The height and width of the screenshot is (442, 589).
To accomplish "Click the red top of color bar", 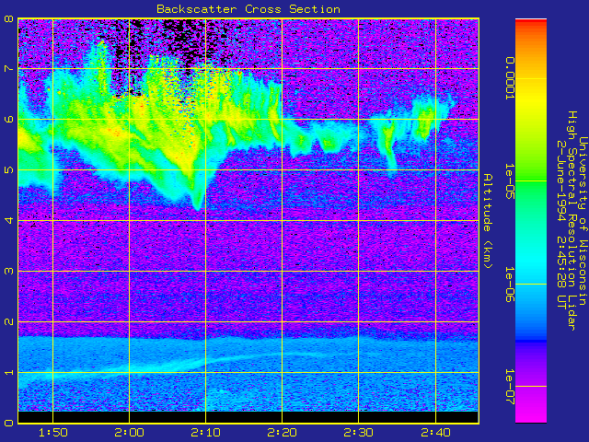I will (x=531, y=22).
